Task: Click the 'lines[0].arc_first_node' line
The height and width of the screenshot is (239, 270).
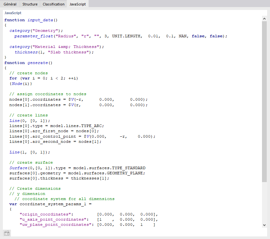Action: 54,131
